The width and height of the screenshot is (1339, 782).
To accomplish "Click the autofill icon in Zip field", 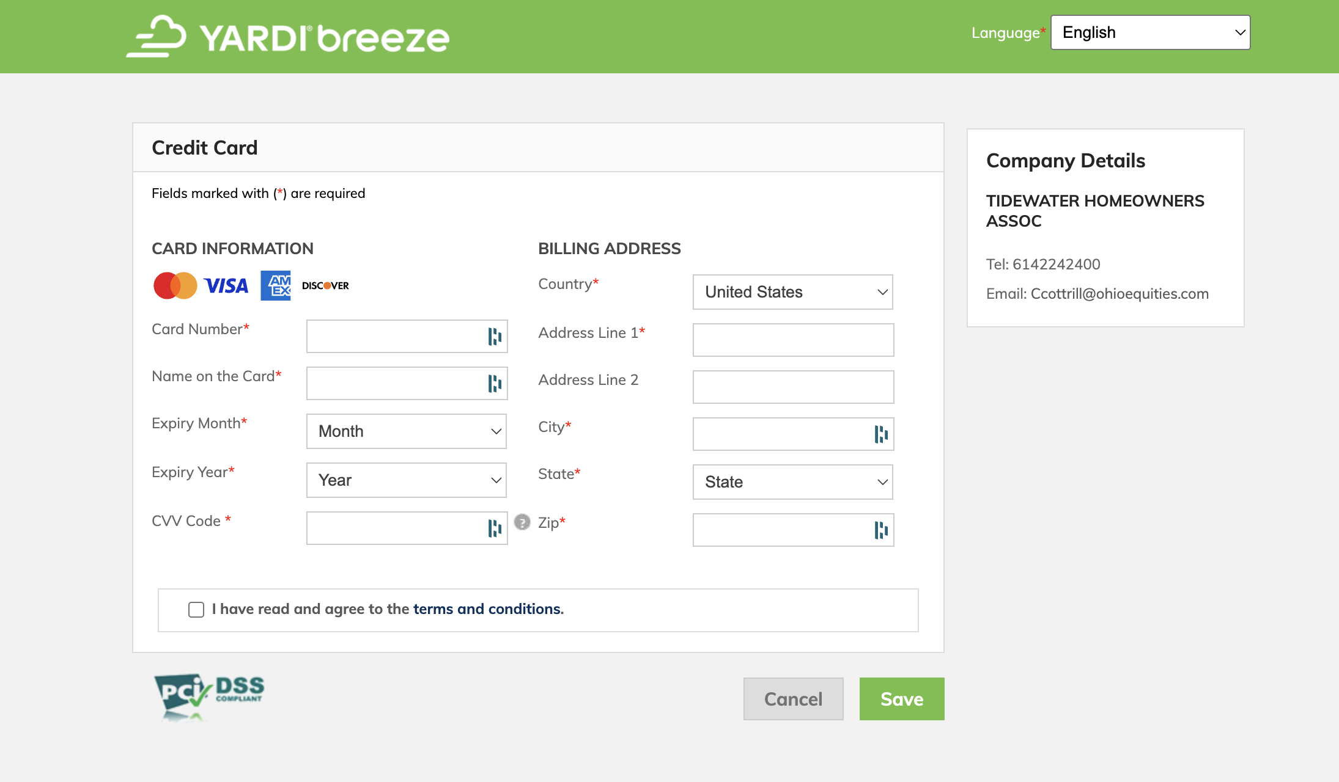I will coord(881,530).
